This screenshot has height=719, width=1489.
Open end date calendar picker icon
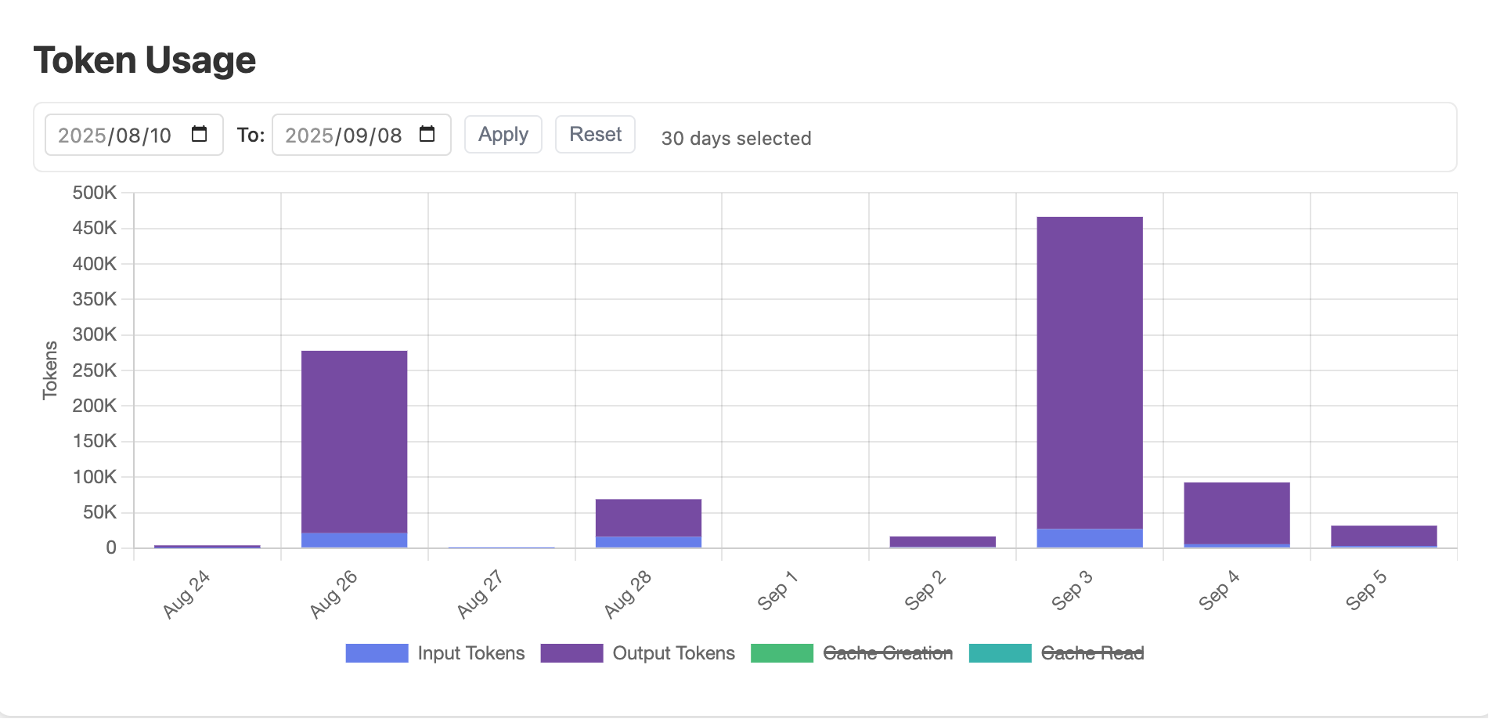427,134
